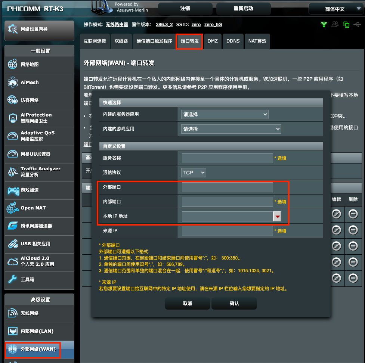Open 网络地图 network map
Image resolution: width=365 pixels, height=363 pixels.
coord(39,65)
